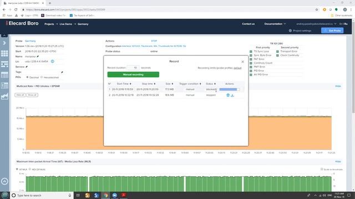
Task: Toggle the TS Sync Loss checkbox
Action: click(251, 51)
